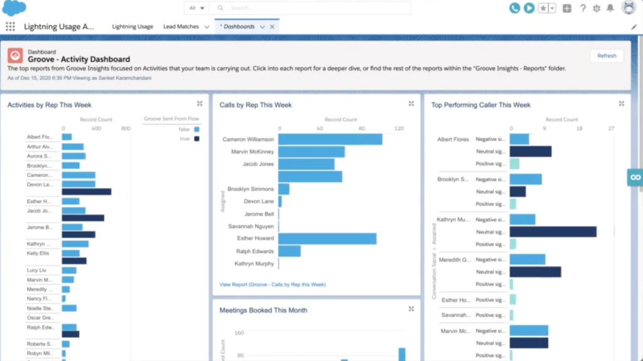This screenshot has width=643, height=361.
Task: Expand the Calls by Rep This Week chart
Action: click(411, 104)
